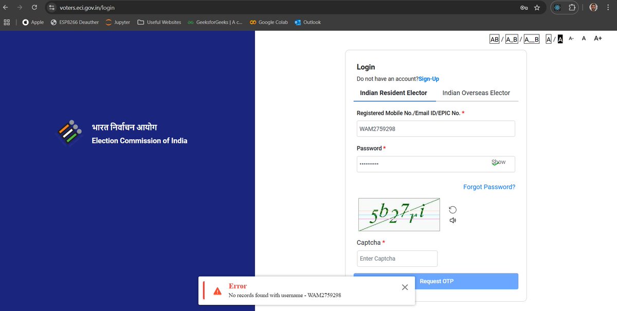Click the Password input field

point(436,164)
